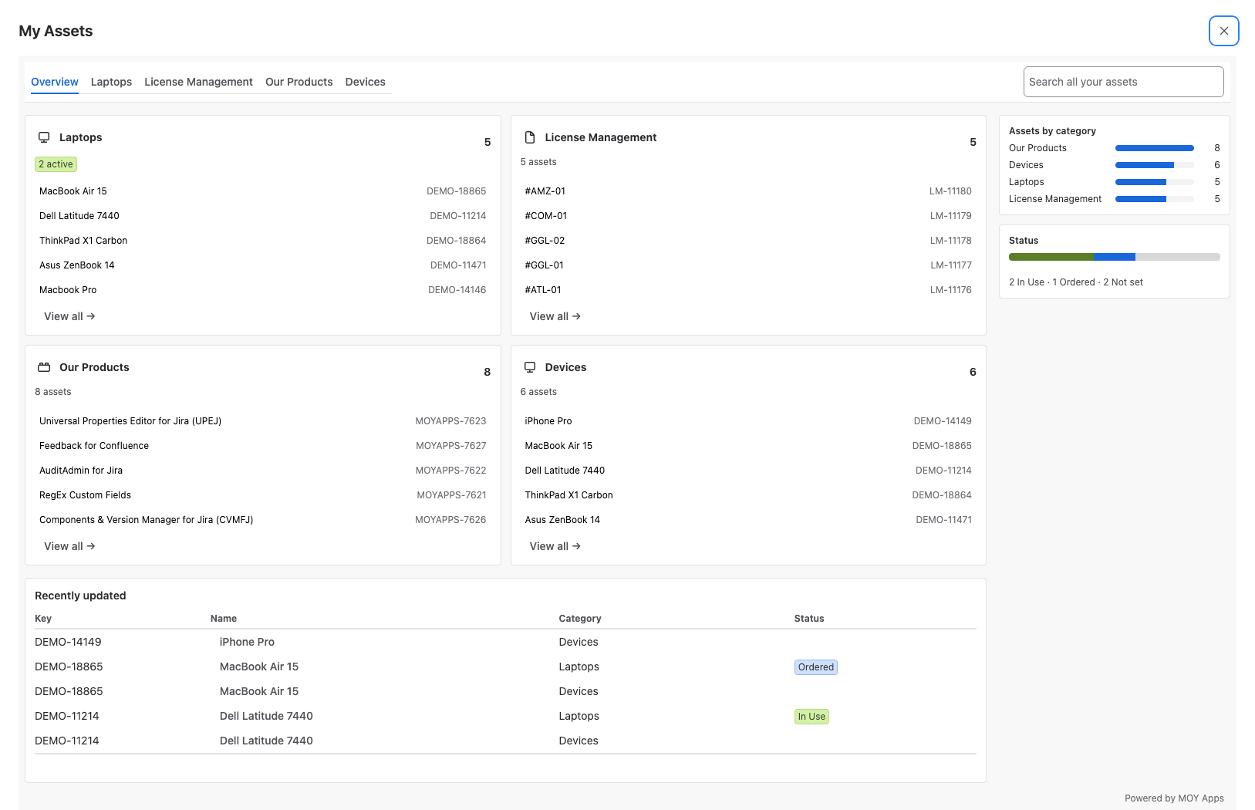The width and height of the screenshot is (1255, 810).
Task: Click the 2 active badge in Laptops
Action: (56, 164)
